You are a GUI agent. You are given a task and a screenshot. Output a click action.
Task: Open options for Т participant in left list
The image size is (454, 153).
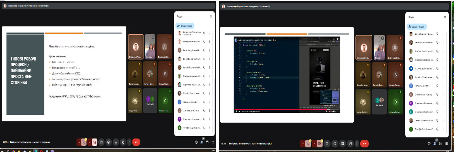[209, 128]
